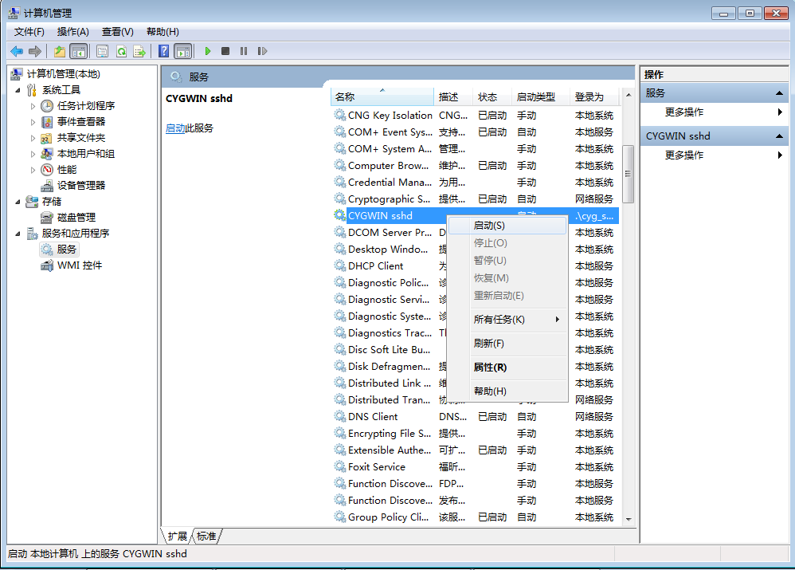Open the 查看(V) menu

point(118,32)
